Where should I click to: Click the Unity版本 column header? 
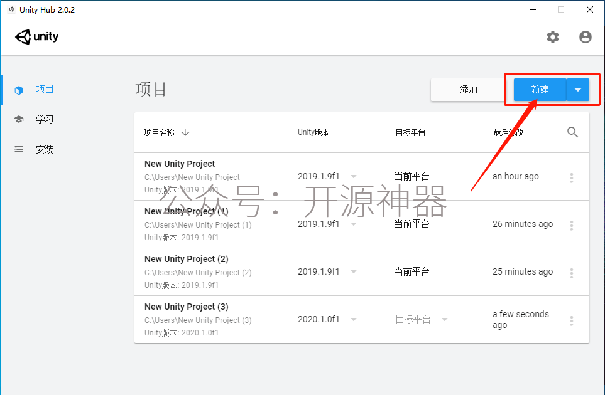coord(313,132)
